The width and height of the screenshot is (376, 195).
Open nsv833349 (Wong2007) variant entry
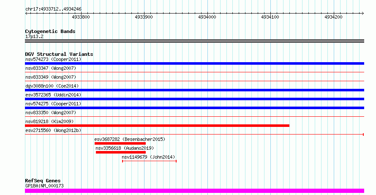click(51, 77)
